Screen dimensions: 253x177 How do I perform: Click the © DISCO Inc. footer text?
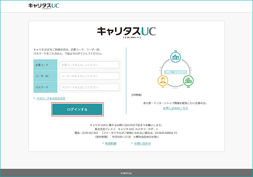126,173
